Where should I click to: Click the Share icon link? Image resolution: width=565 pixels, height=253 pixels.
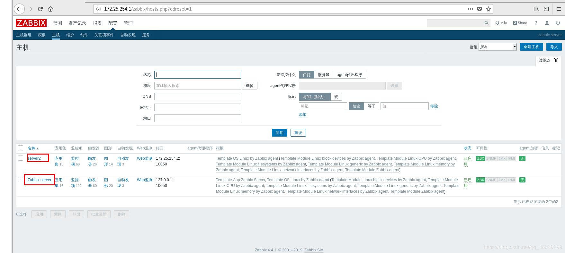[x=520, y=23]
